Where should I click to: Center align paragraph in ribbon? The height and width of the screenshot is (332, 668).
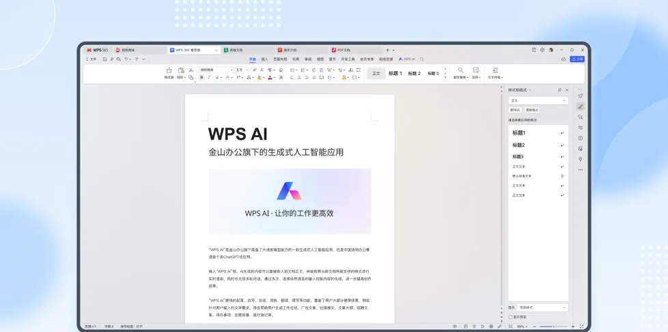click(x=299, y=77)
